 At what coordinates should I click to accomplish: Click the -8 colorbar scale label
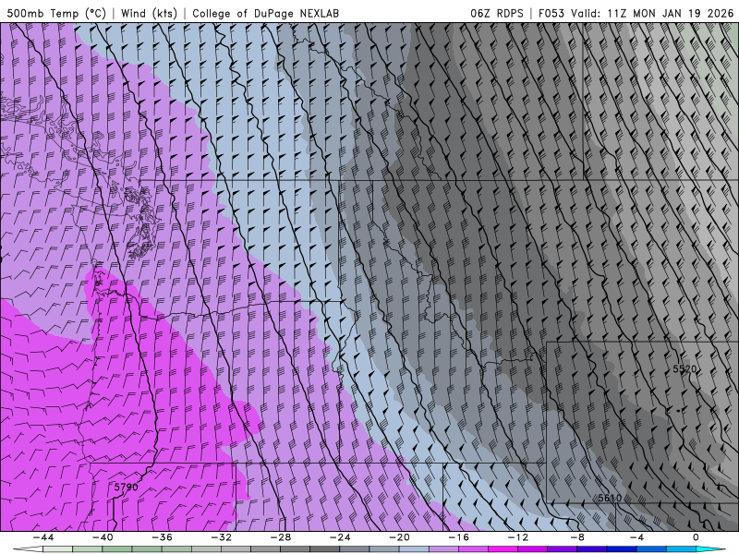[577, 537]
